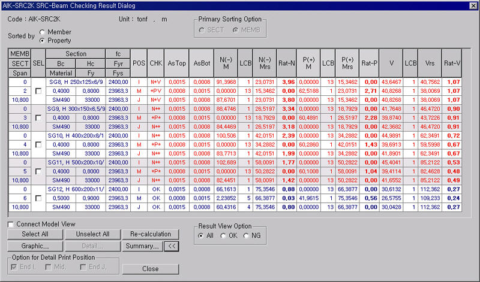Select the SEL checkbox for member 5
This screenshot has width=480, height=282.
click(38, 172)
